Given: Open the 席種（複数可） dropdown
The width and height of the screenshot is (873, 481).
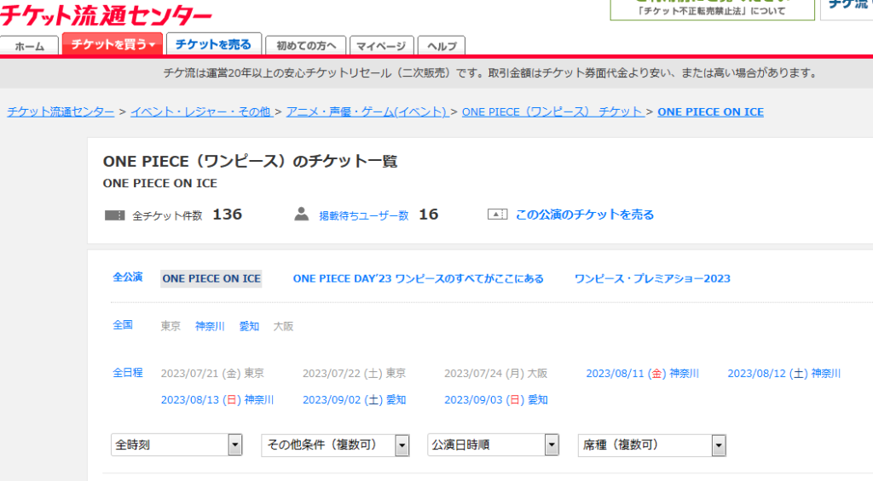Looking at the screenshot, I should click(x=652, y=445).
